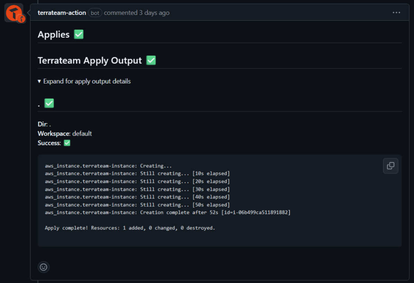The width and height of the screenshot is (414, 283).
Task: Click the checkmark next to Success
Action: (x=67, y=143)
